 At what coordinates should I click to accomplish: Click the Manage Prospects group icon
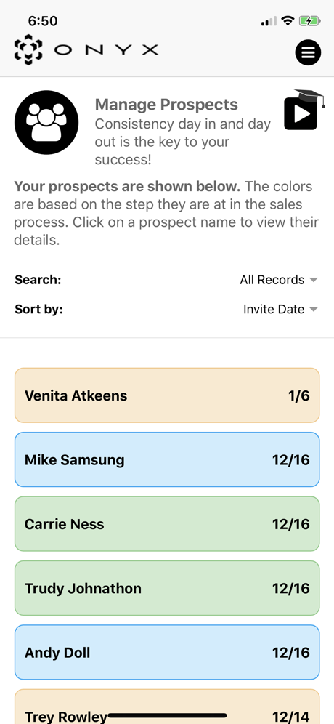(x=46, y=122)
